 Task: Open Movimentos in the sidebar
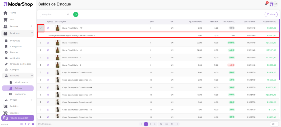(21, 82)
